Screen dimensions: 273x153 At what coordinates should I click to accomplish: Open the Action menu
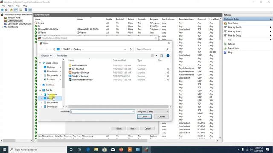10,6
